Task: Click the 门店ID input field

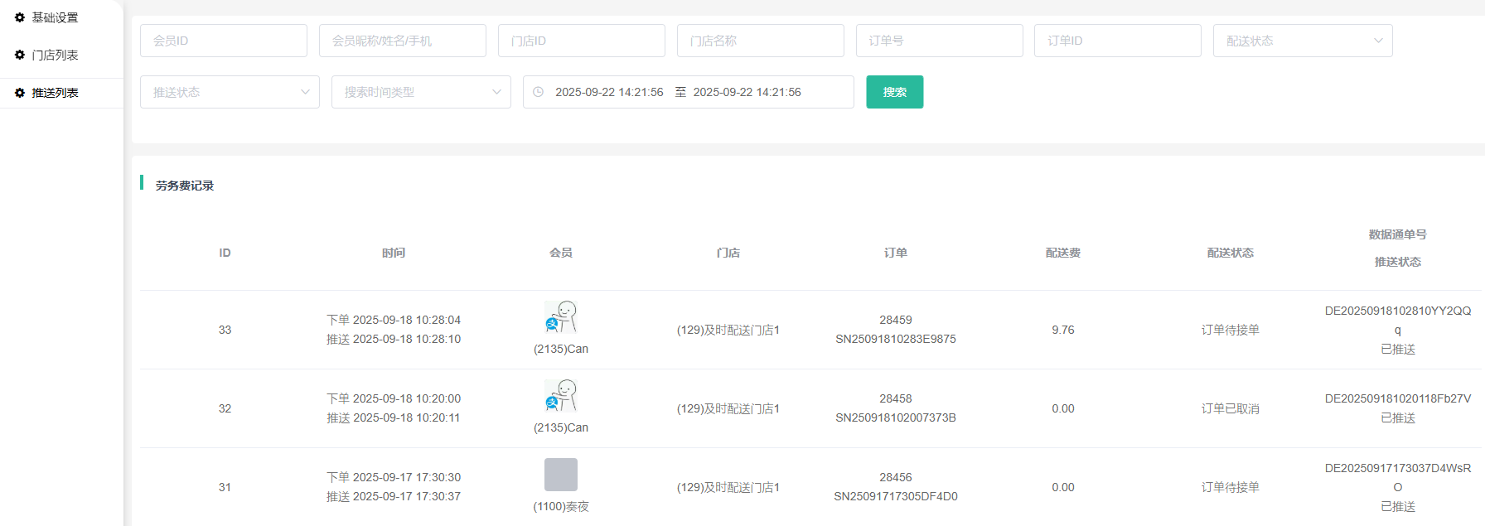Action: (582, 41)
